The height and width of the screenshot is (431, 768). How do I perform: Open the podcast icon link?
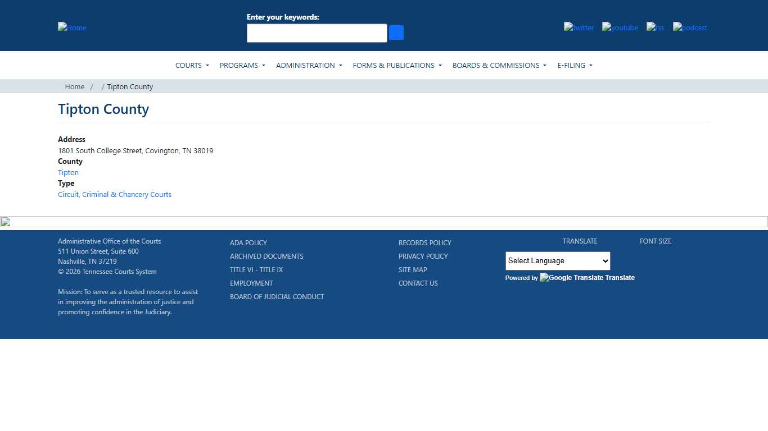[690, 27]
